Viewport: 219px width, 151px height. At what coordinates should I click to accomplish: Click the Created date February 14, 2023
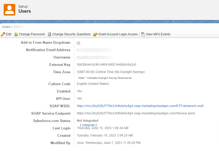[x=105, y=135]
